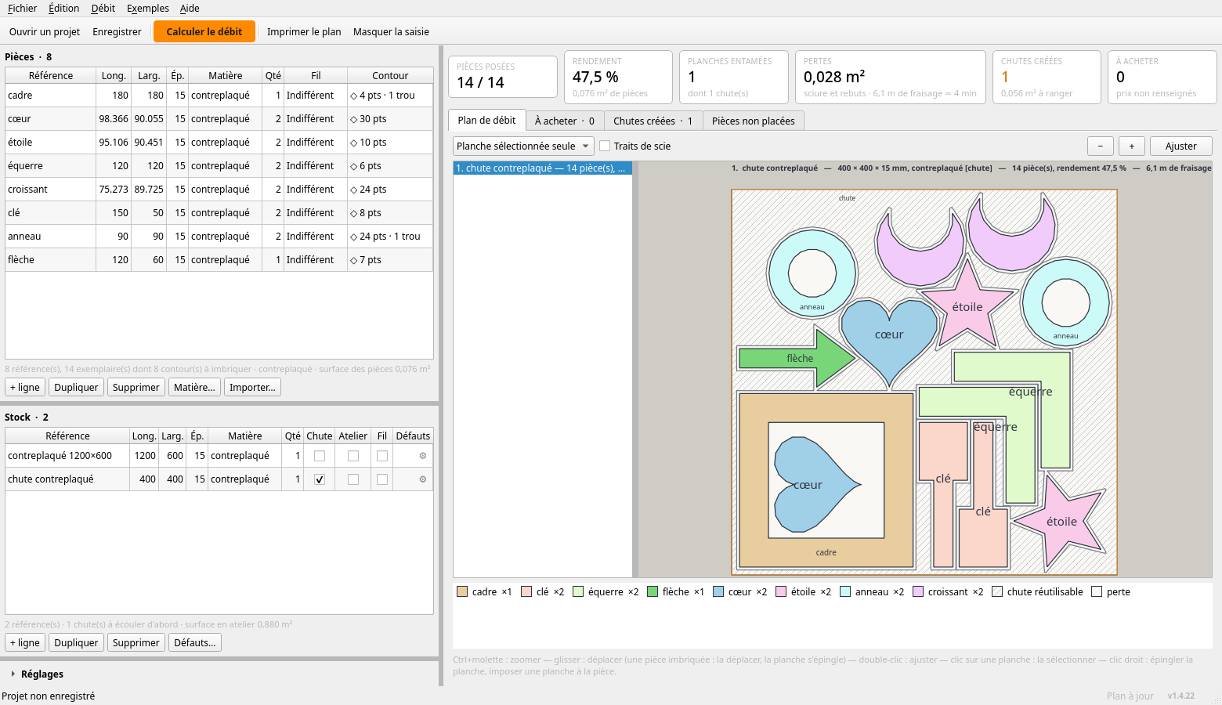The image size is (1222, 705).
Task: Select board 1. chute contreplaqué in list
Action: 542,168
